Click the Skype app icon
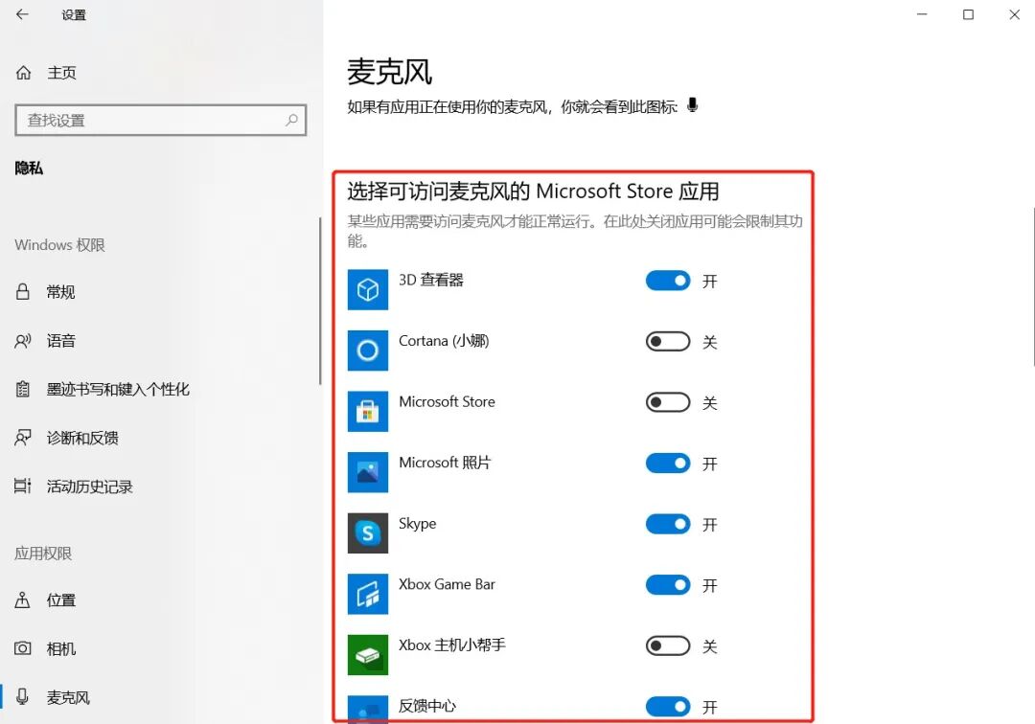 368,532
